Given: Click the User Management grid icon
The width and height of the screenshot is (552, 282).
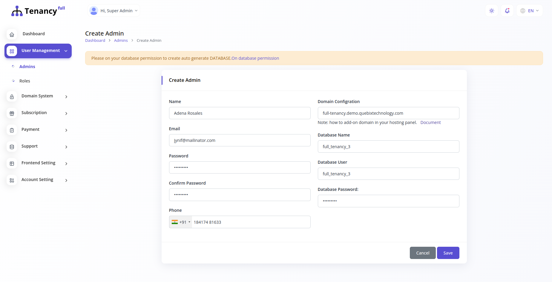Looking at the screenshot, I should [x=12, y=51].
